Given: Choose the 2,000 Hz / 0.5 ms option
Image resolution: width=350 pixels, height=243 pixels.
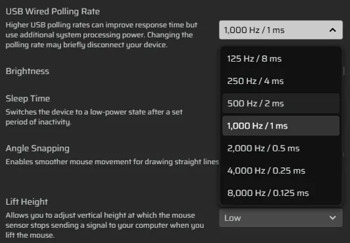Looking at the screenshot, I should click(x=281, y=148).
